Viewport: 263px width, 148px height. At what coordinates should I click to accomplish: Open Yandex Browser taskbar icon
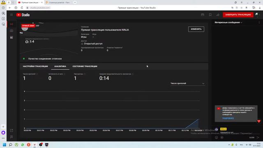[35, 145]
